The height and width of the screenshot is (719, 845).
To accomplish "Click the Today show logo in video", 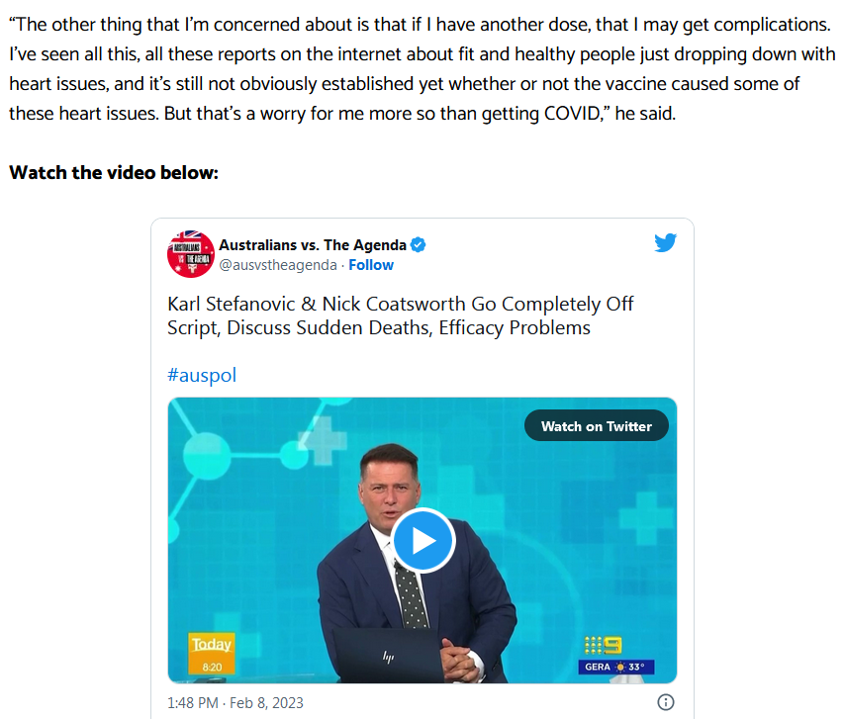I will 212,645.
